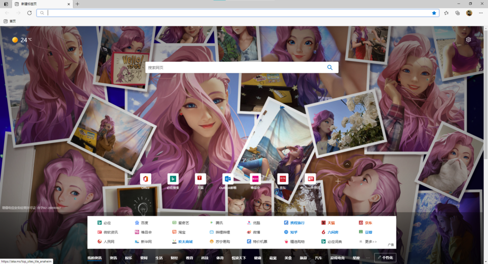Viewport: 488px width, 264px height.
Task: Switch to the 娱乐 news tab
Action: pos(128,258)
